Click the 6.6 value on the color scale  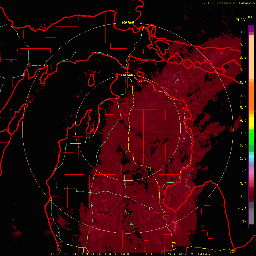pos(243,82)
